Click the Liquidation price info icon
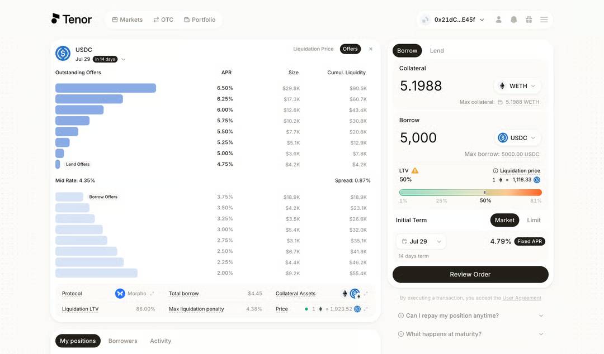 (x=496, y=170)
